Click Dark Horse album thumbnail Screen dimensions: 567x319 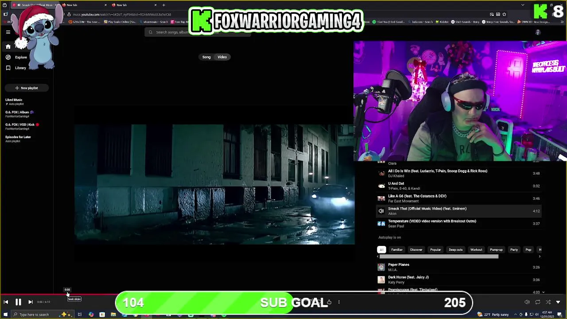[x=381, y=280]
